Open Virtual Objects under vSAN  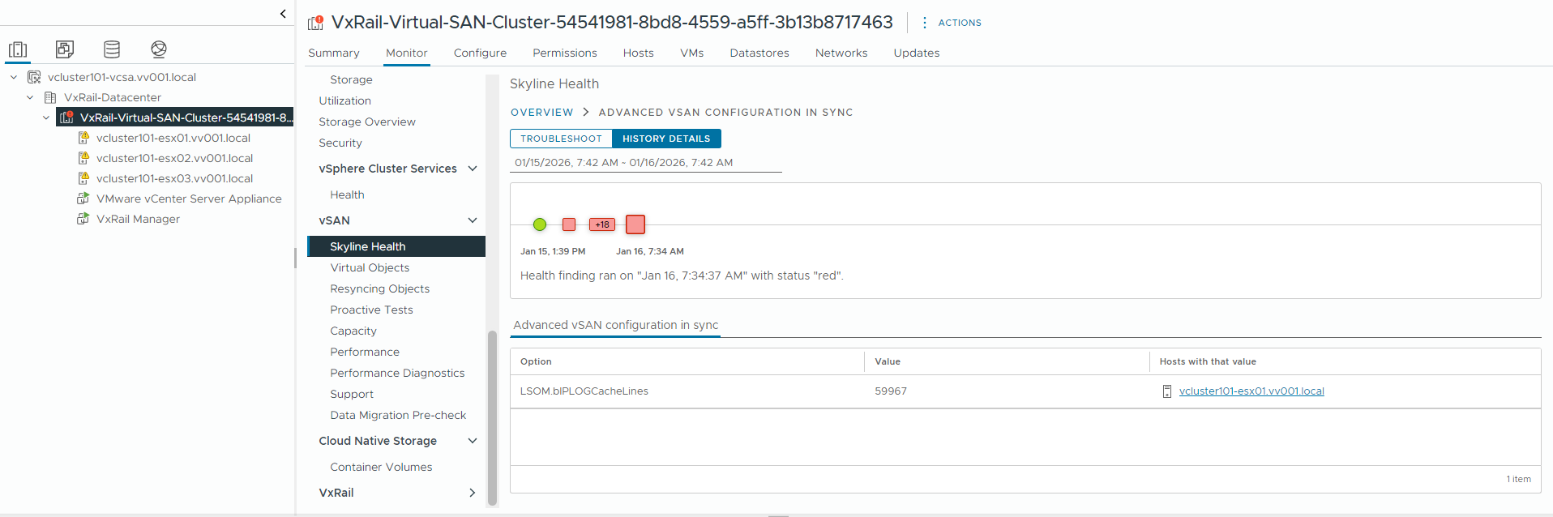click(370, 267)
